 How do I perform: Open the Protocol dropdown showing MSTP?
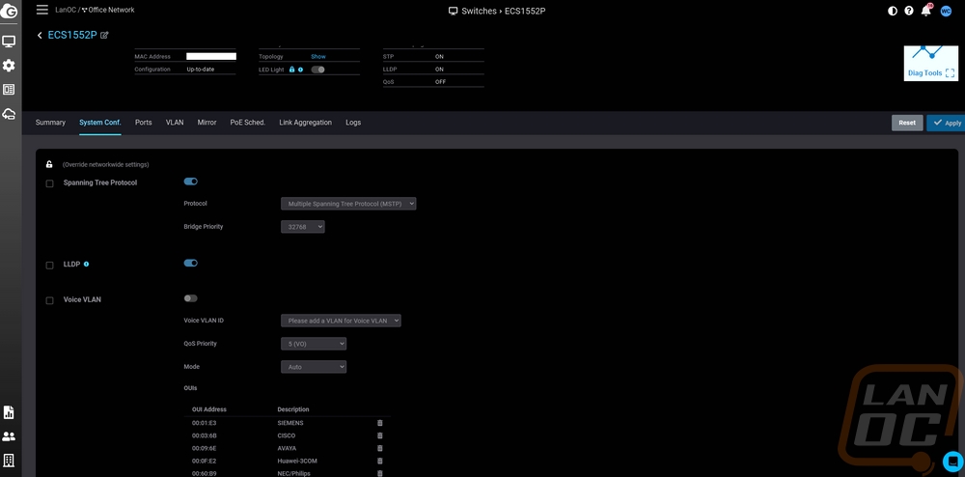tap(348, 204)
